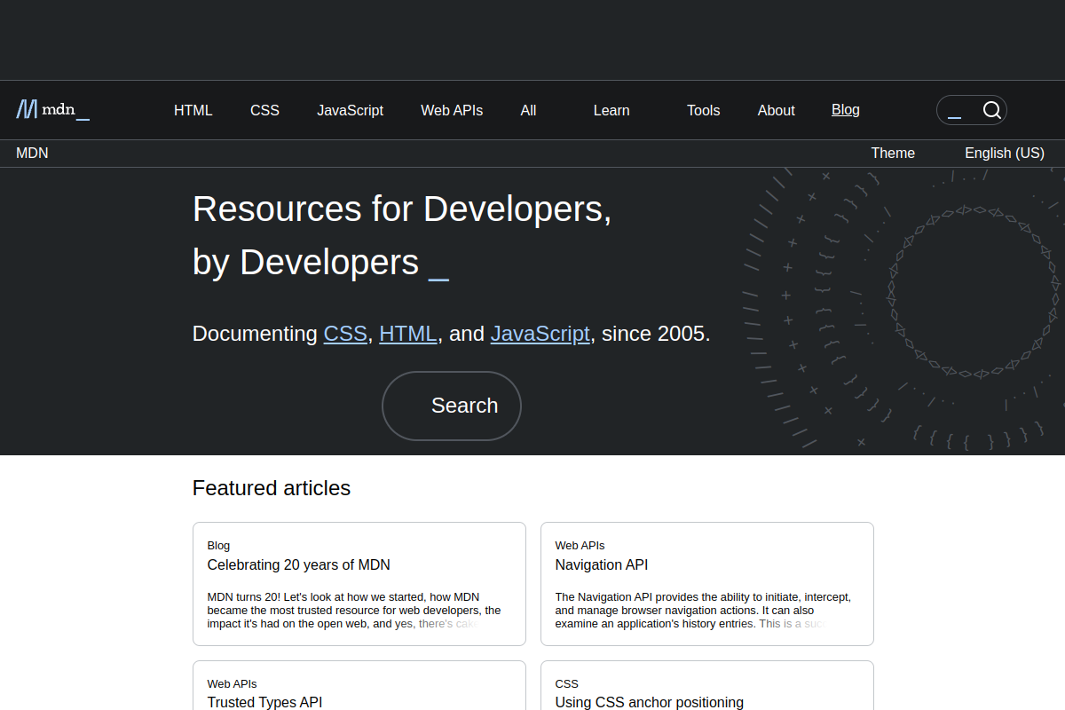The height and width of the screenshot is (710, 1065).
Task: Click the CSS tag above anchor positioning
Action: click(567, 683)
